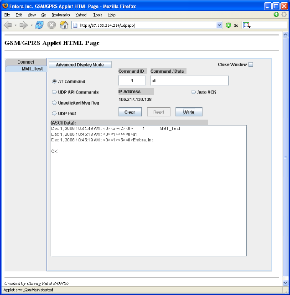Click the Read button
This screenshot has height=295, width=290.
pos(159,112)
